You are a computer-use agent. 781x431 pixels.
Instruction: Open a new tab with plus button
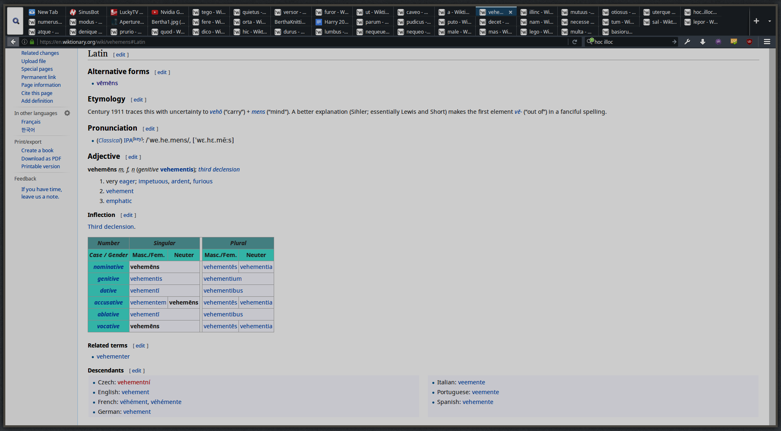coord(756,21)
